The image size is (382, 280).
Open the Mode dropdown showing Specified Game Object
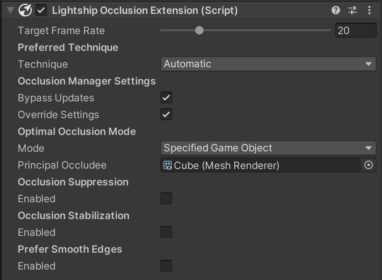[268, 148]
